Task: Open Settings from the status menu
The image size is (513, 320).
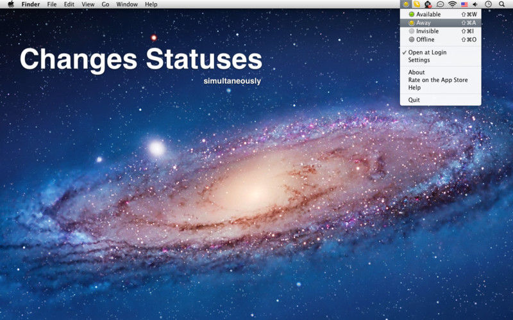Action: point(441,60)
